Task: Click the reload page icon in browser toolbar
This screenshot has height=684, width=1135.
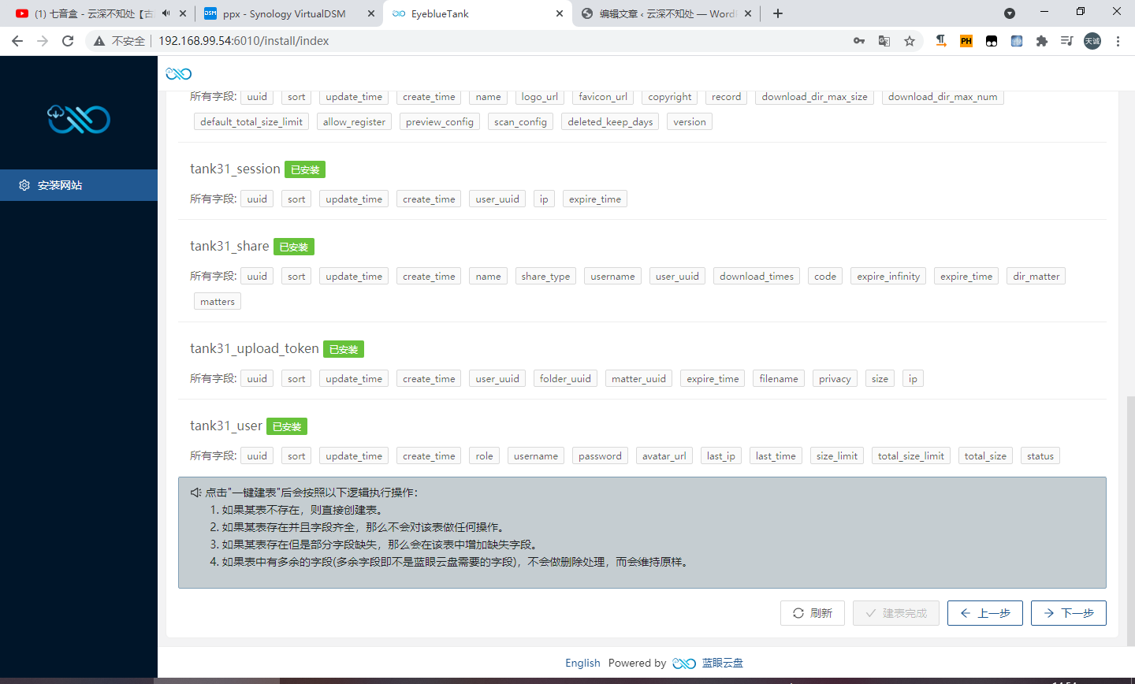Action: coord(67,41)
